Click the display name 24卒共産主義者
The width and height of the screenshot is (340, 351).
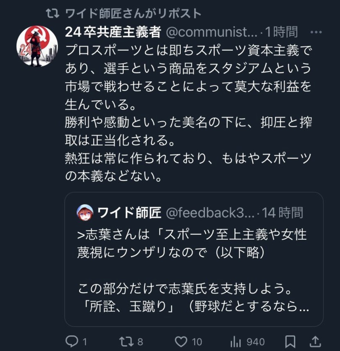point(113,32)
